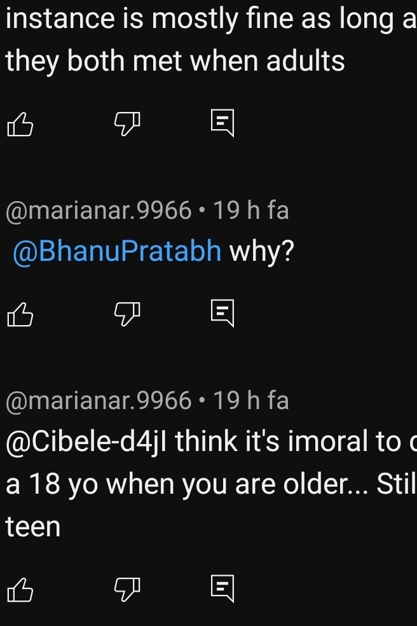The width and height of the screenshot is (417, 626).
Task: Reply to the 'met when adults' comment
Action: point(224,123)
